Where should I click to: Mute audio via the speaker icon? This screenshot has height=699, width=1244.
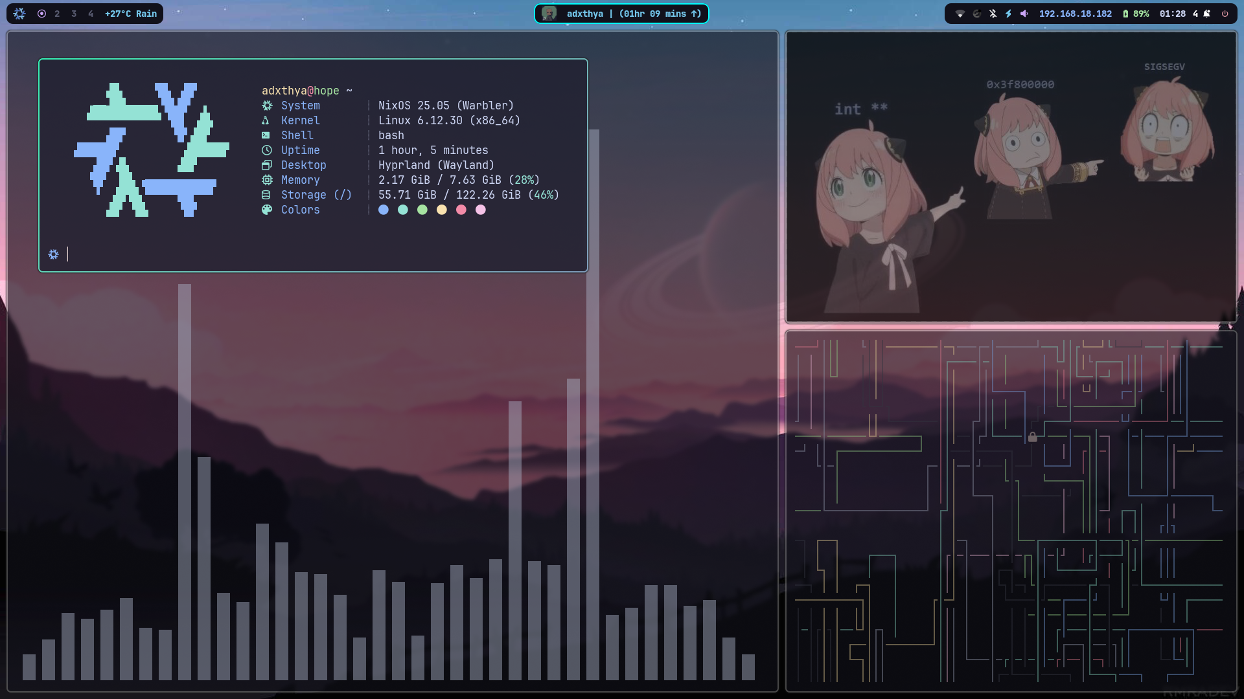(x=1024, y=14)
